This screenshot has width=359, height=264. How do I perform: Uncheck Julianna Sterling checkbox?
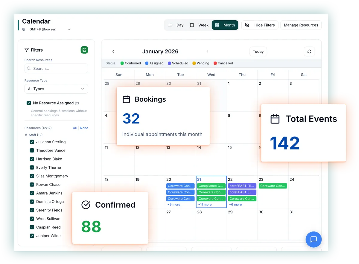pyautogui.click(x=32, y=142)
